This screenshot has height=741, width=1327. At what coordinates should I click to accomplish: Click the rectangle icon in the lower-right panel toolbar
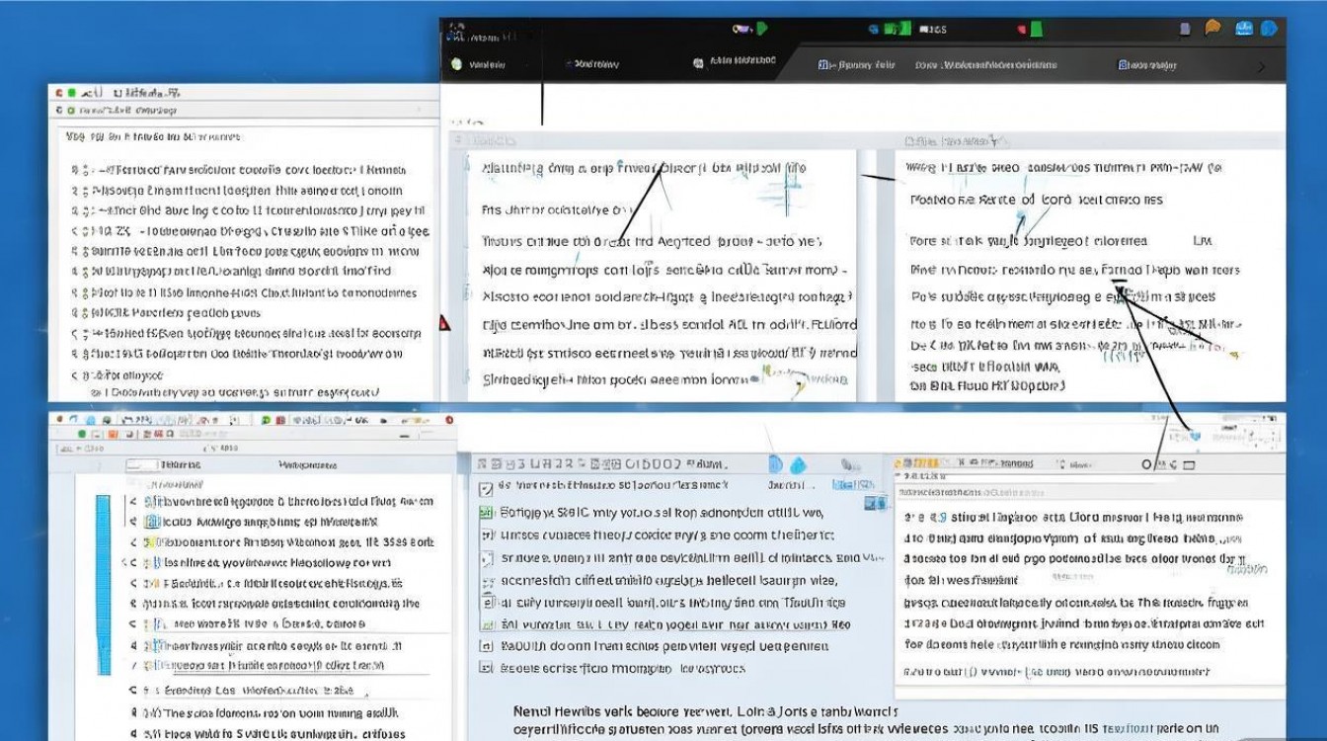coord(1189,464)
